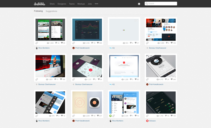
Task: Open the red landscape monitor shot
Action: (x=50, y=66)
